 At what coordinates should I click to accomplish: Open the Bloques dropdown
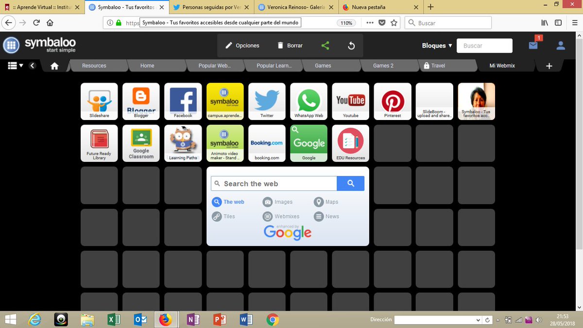tap(437, 46)
